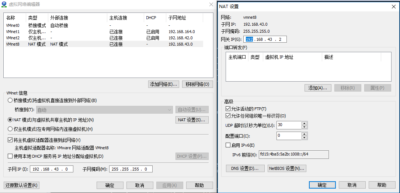Screen dimensions: 400x193
Task: Click 帮助 in the network editor window
Action: (x=199, y=185)
